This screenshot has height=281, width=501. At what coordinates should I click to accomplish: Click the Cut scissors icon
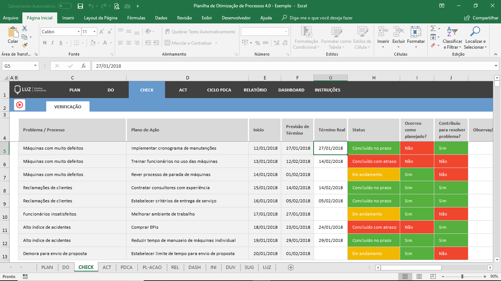click(25, 29)
